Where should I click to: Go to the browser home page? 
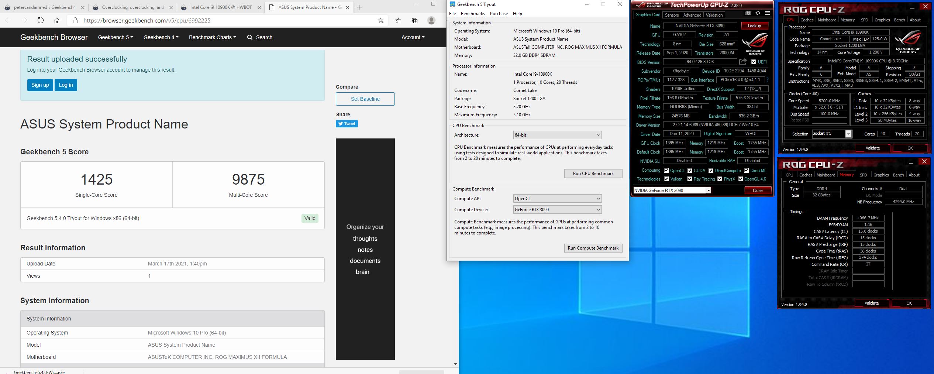coord(57,21)
